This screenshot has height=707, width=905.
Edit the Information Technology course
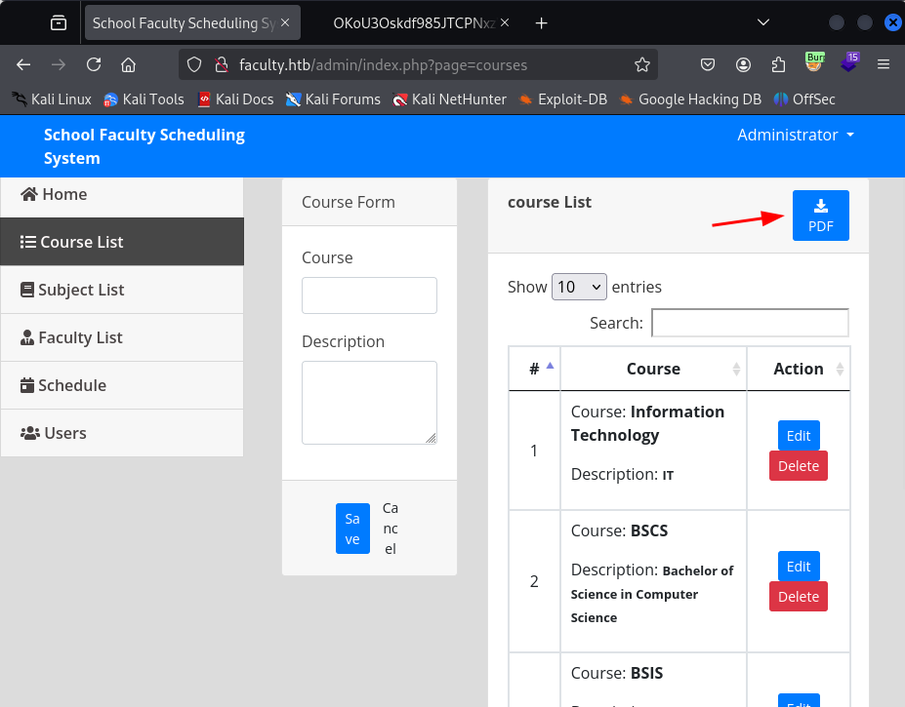coord(799,435)
